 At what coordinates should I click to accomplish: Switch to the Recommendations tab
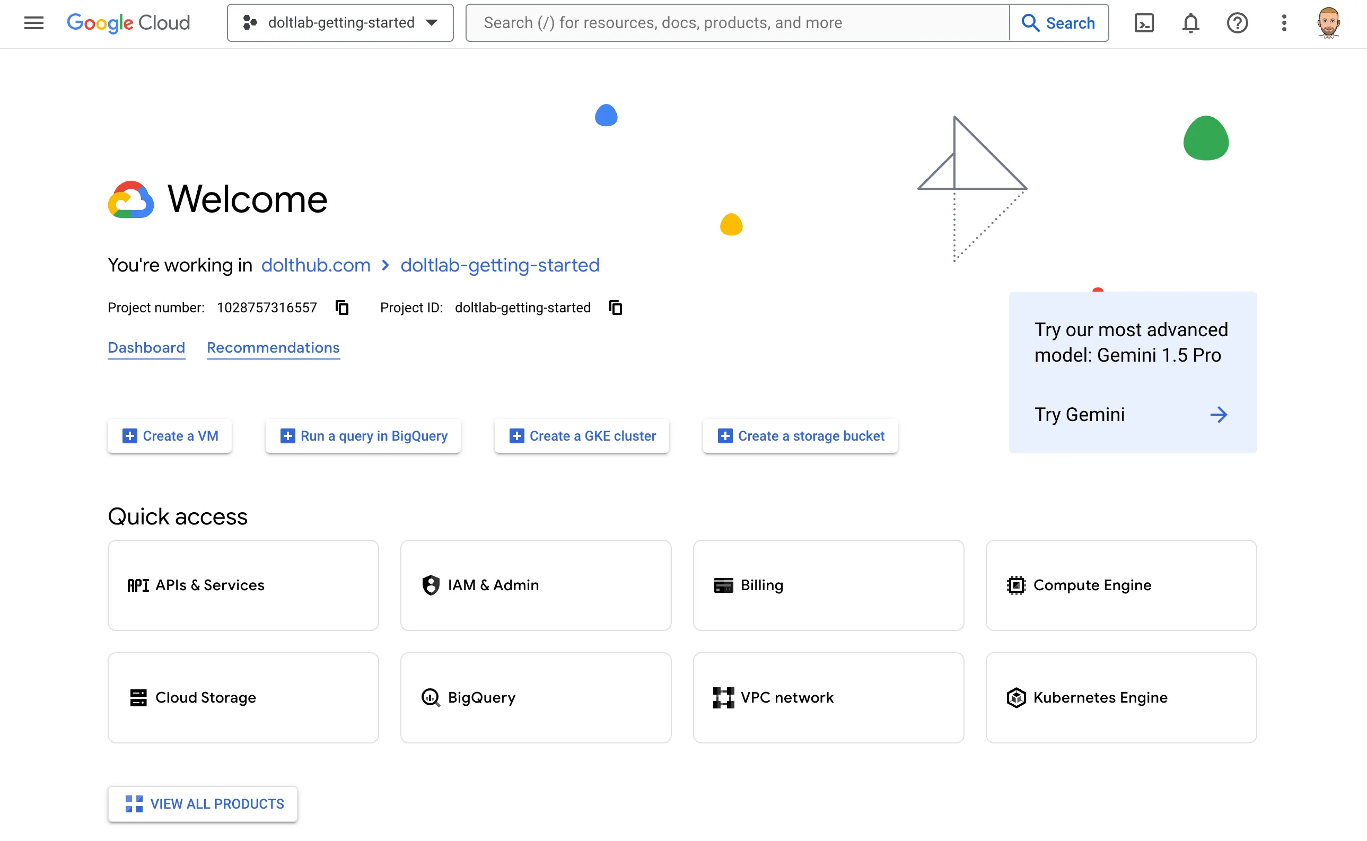(273, 348)
